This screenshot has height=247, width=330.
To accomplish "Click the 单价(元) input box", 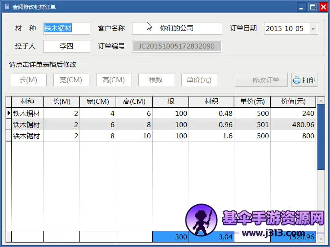I will click(199, 80).
